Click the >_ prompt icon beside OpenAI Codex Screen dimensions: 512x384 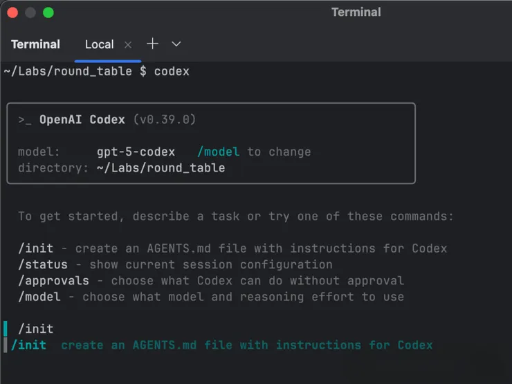point(25,120)
